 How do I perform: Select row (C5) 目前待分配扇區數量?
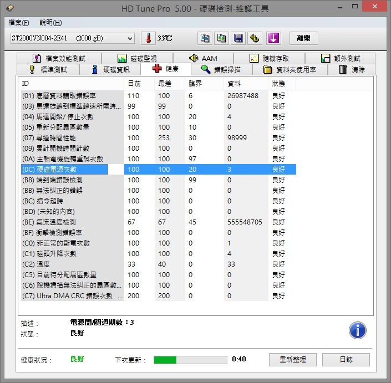[159, 274]
